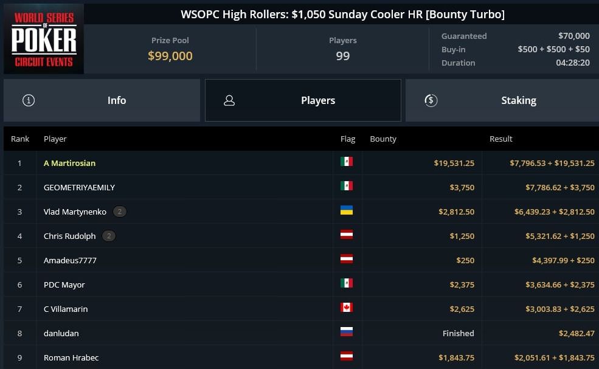Viewport: 599px width, 369px height.
Task: Click the Info tab's circled i icon
Action: coord(29,100)
